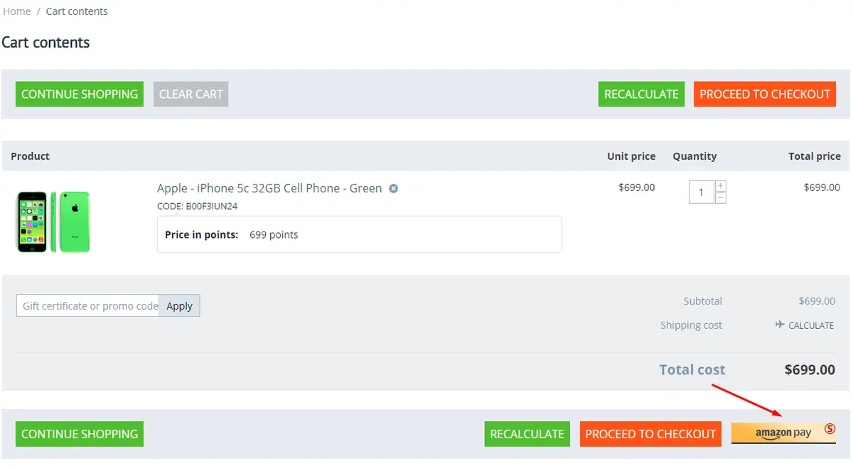Go to Home breadcrumb link

(17, 11)
